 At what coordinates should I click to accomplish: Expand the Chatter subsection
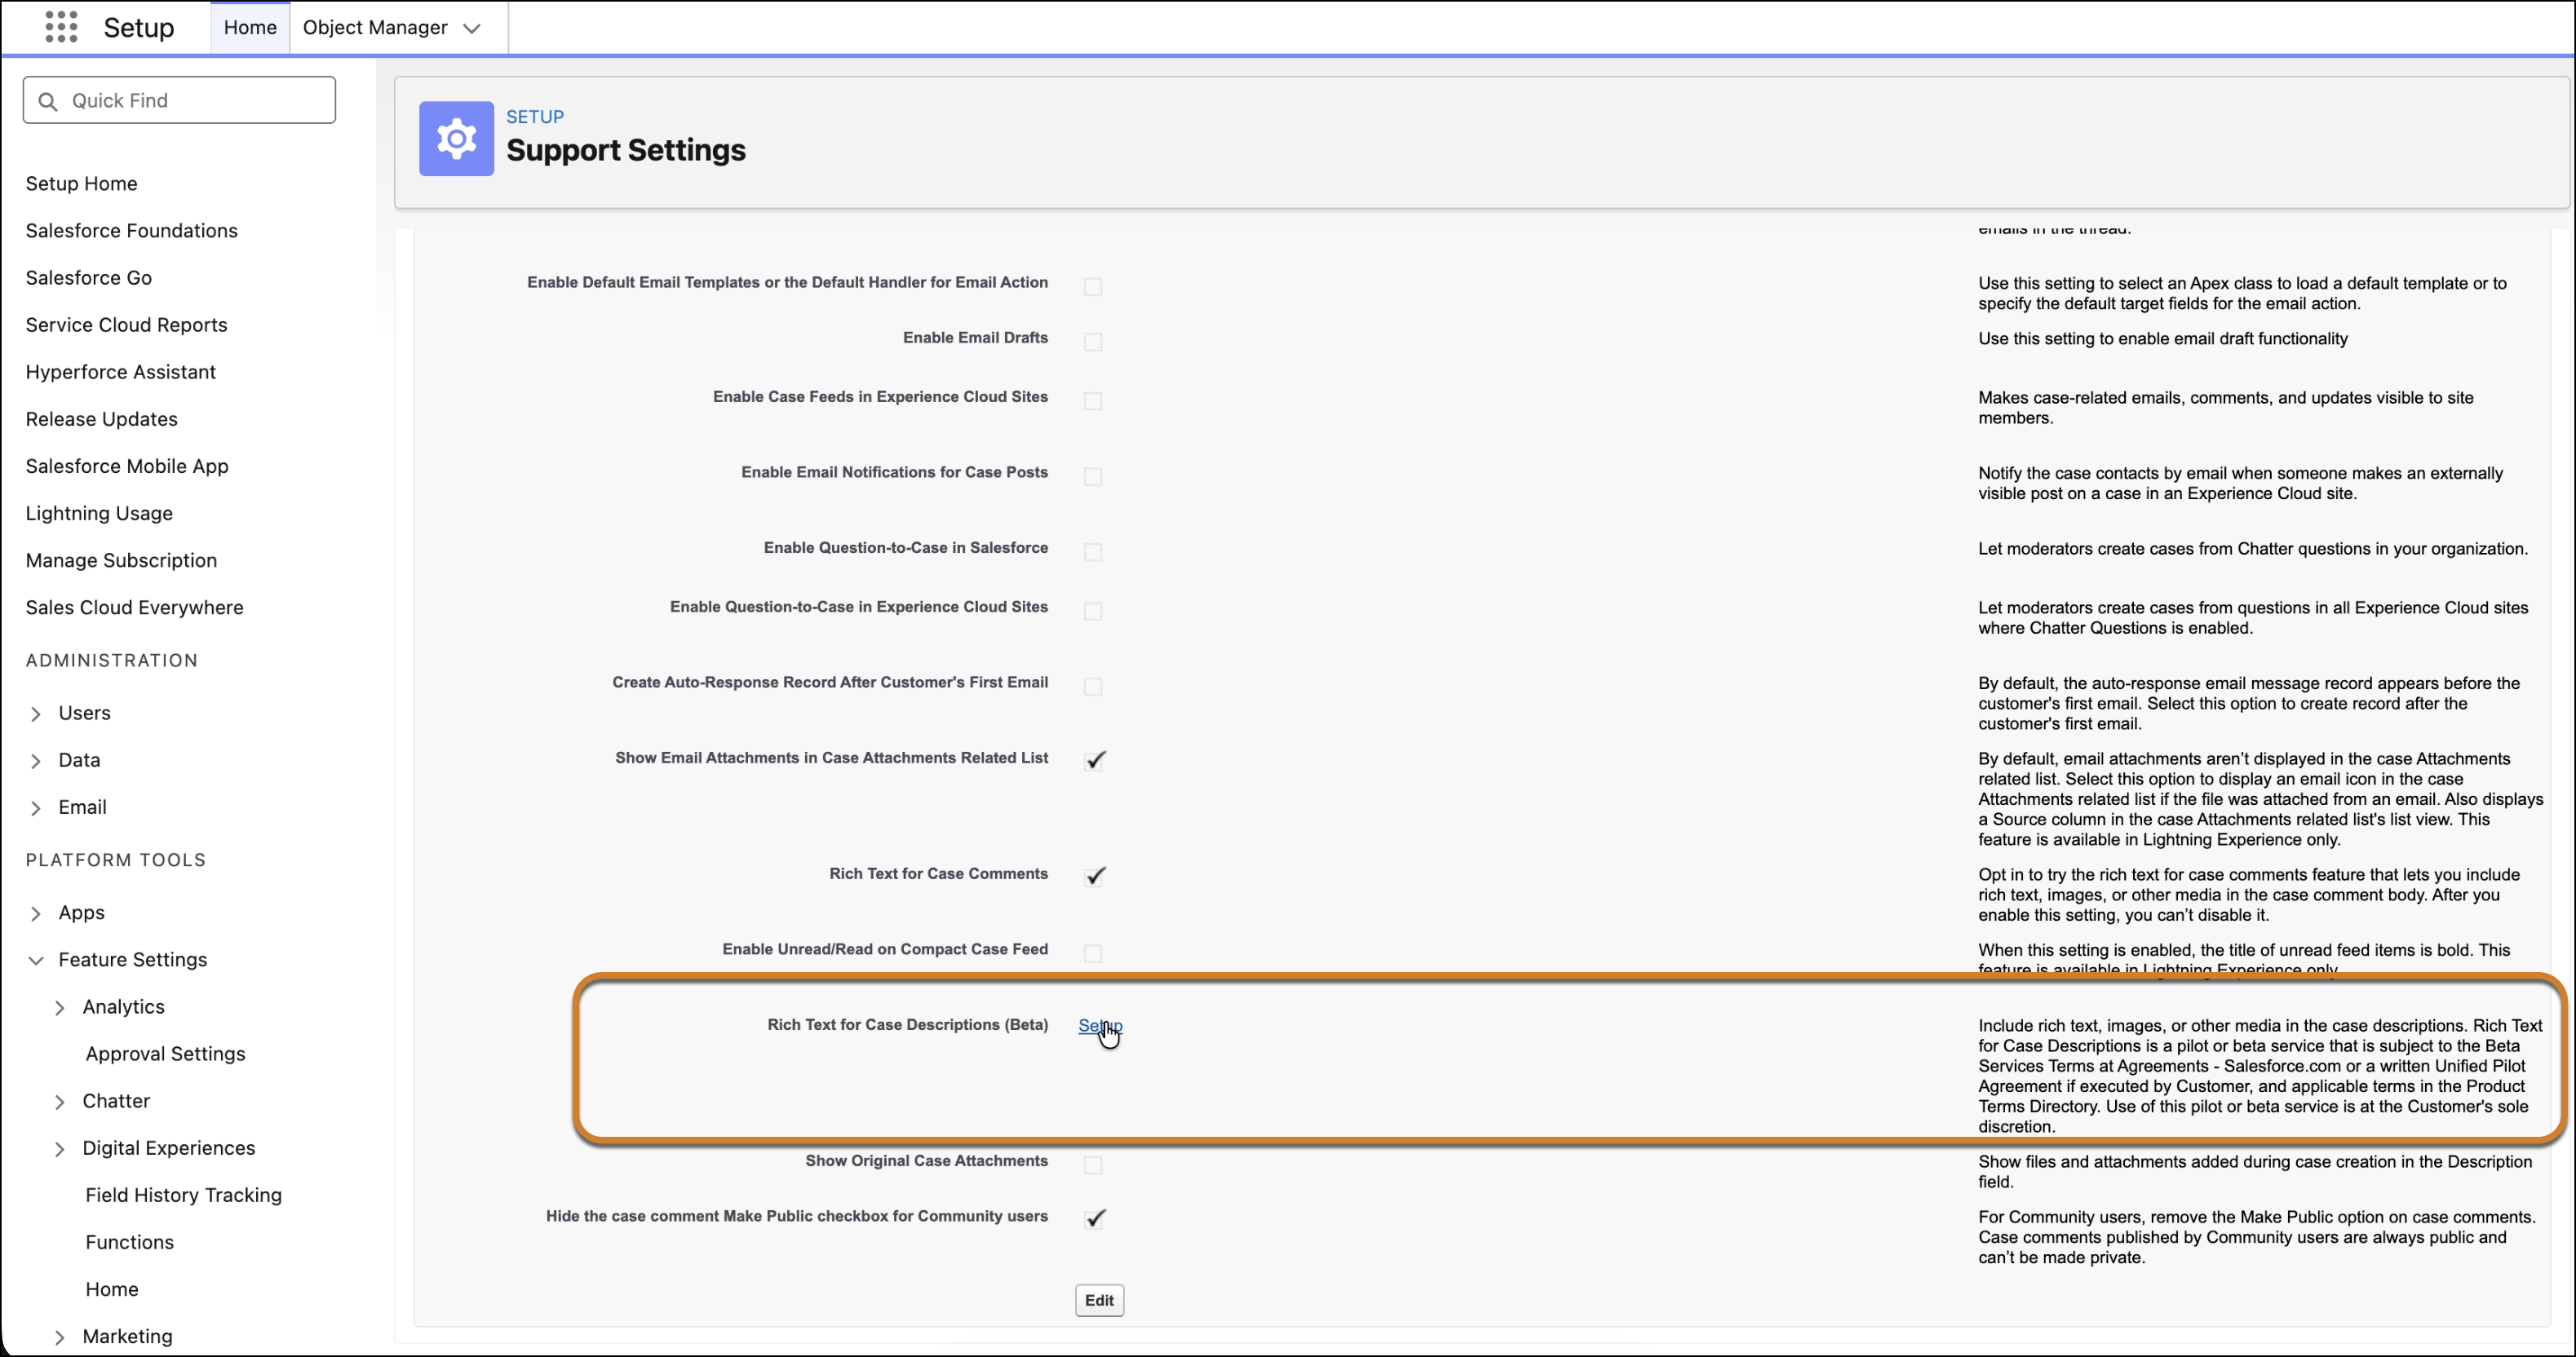pos(60,1101)
